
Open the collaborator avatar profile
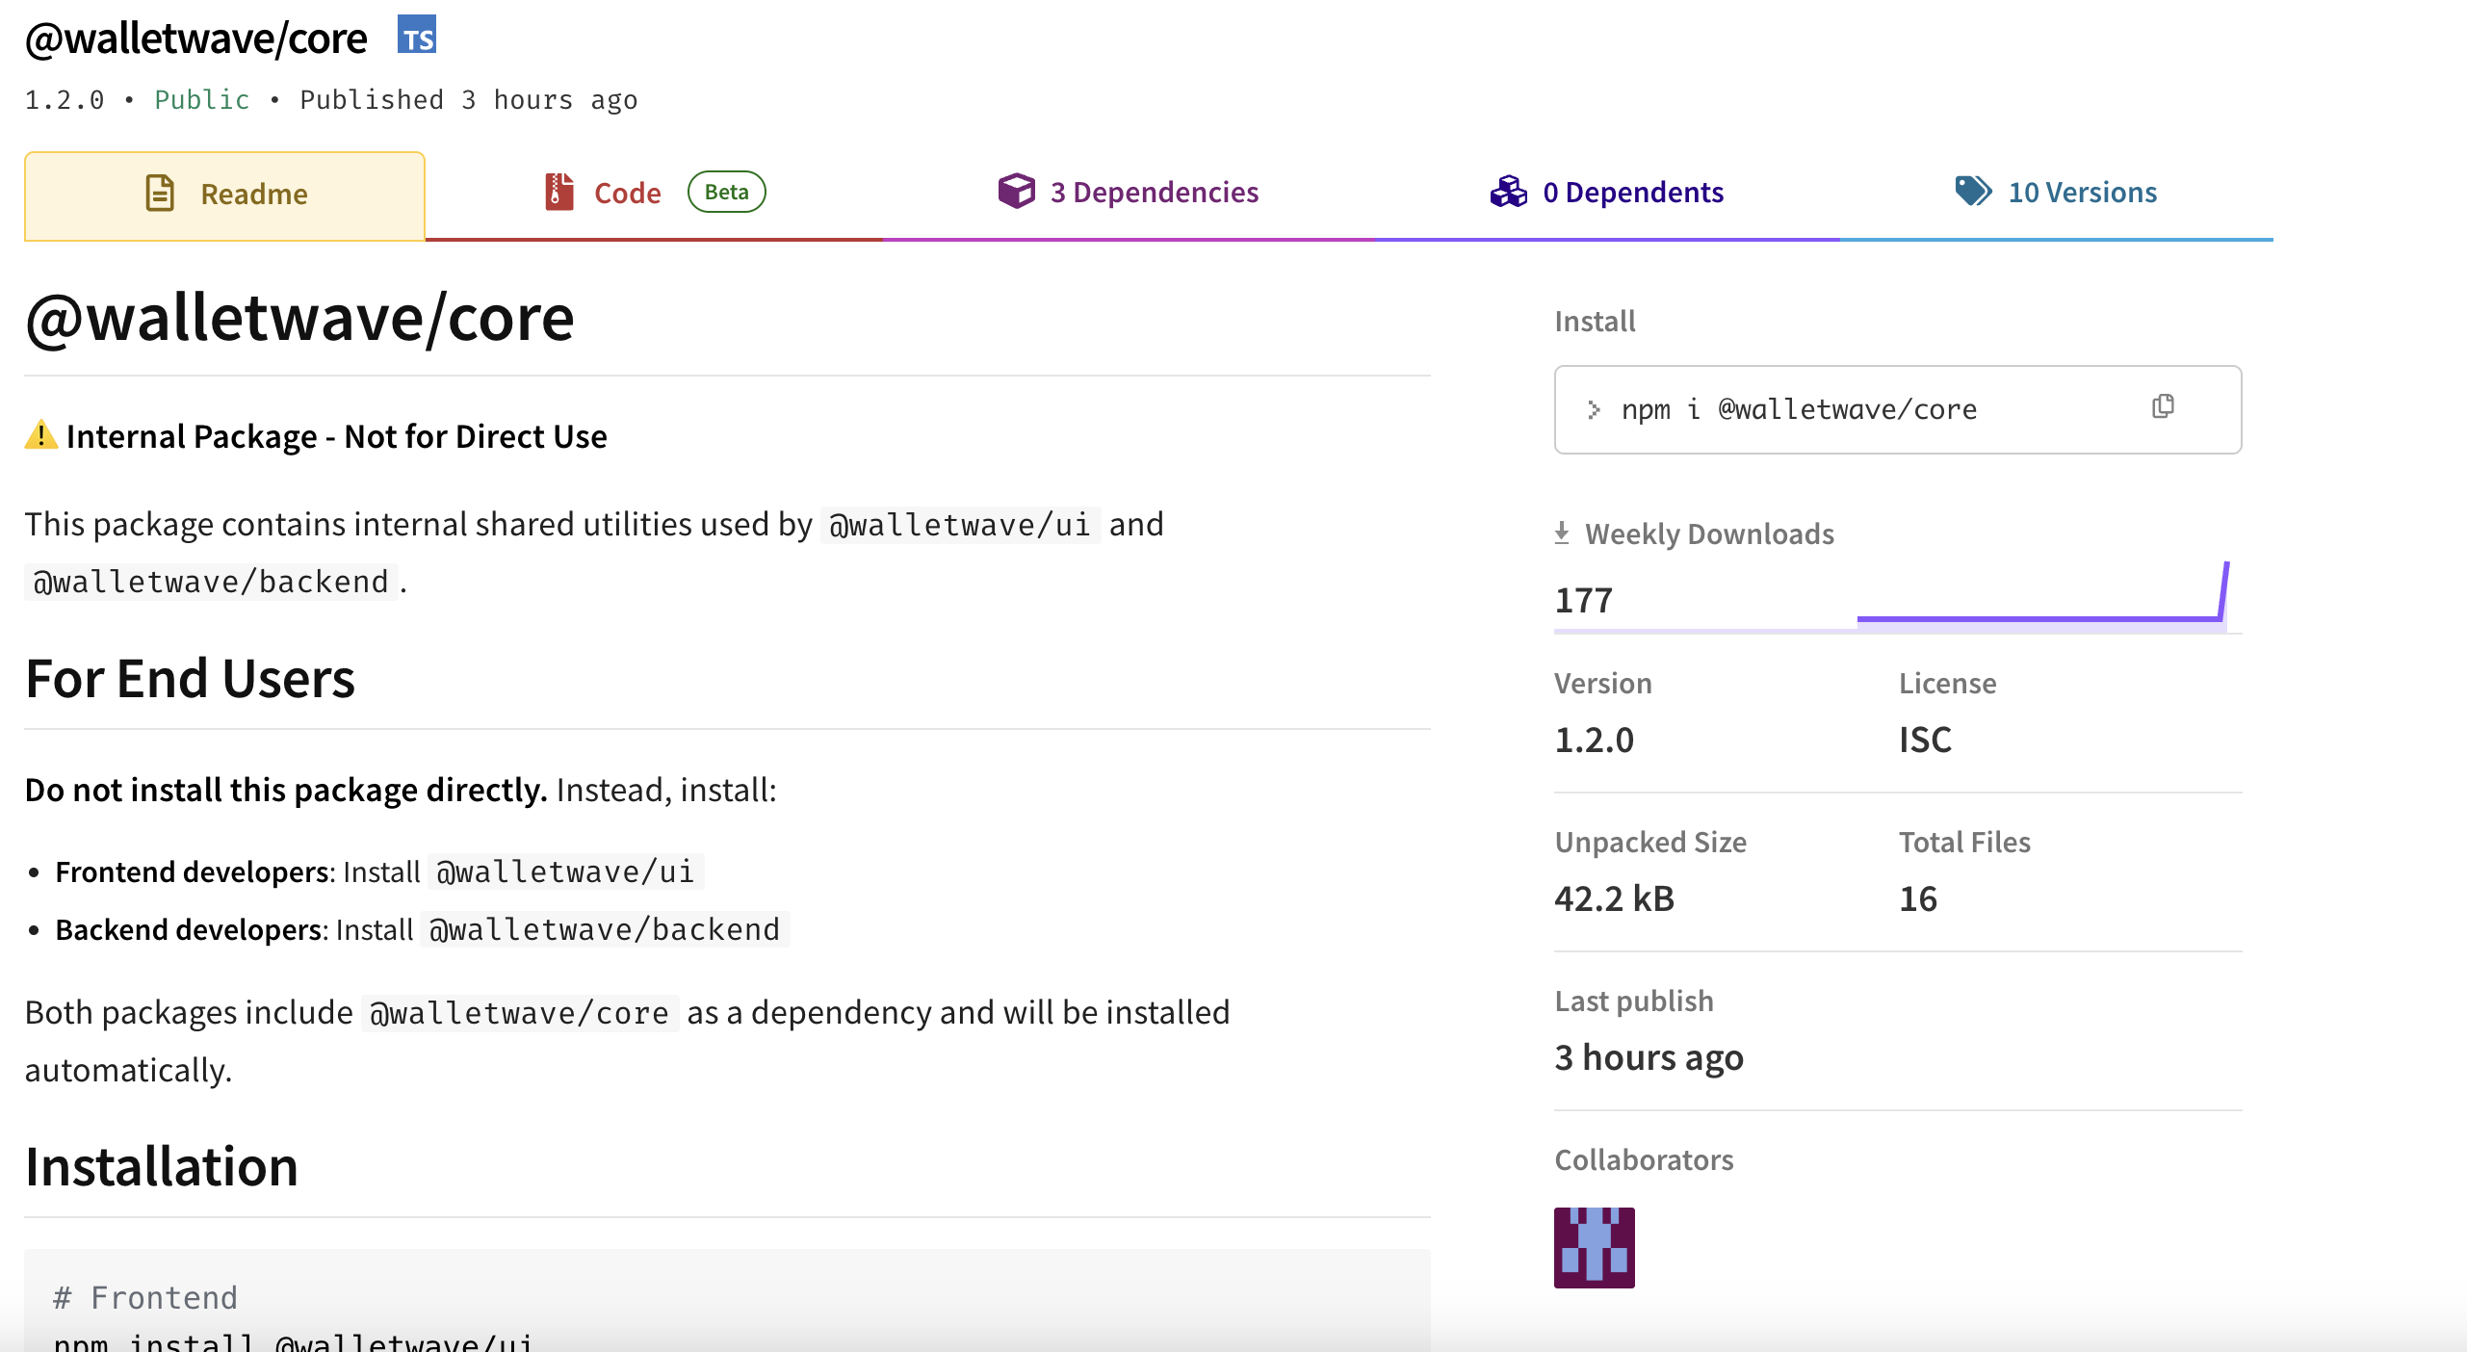click(x=1594, y=1247)
